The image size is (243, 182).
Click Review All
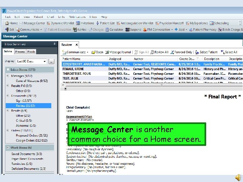(159, 52)
